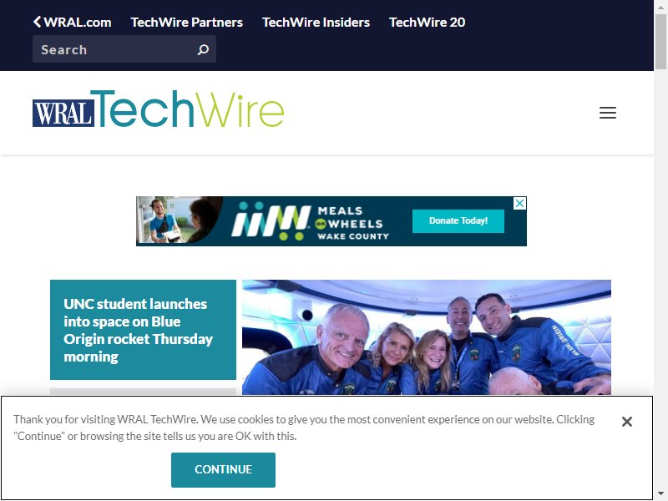The height and width of the screenshot is (501, 668).
Task: Click the ad's delivery person photo
Action: tap(179, 220)
